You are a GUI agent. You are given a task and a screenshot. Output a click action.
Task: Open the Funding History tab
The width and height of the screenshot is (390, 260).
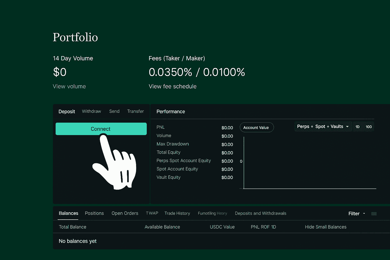click(x=213, y=213)
